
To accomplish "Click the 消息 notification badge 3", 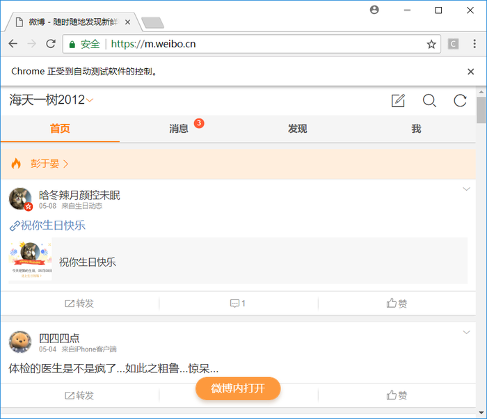I will coord(199,123).
